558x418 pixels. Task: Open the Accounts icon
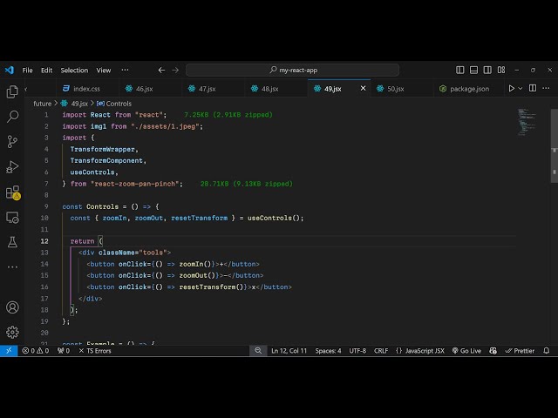[x=12, y=307]
